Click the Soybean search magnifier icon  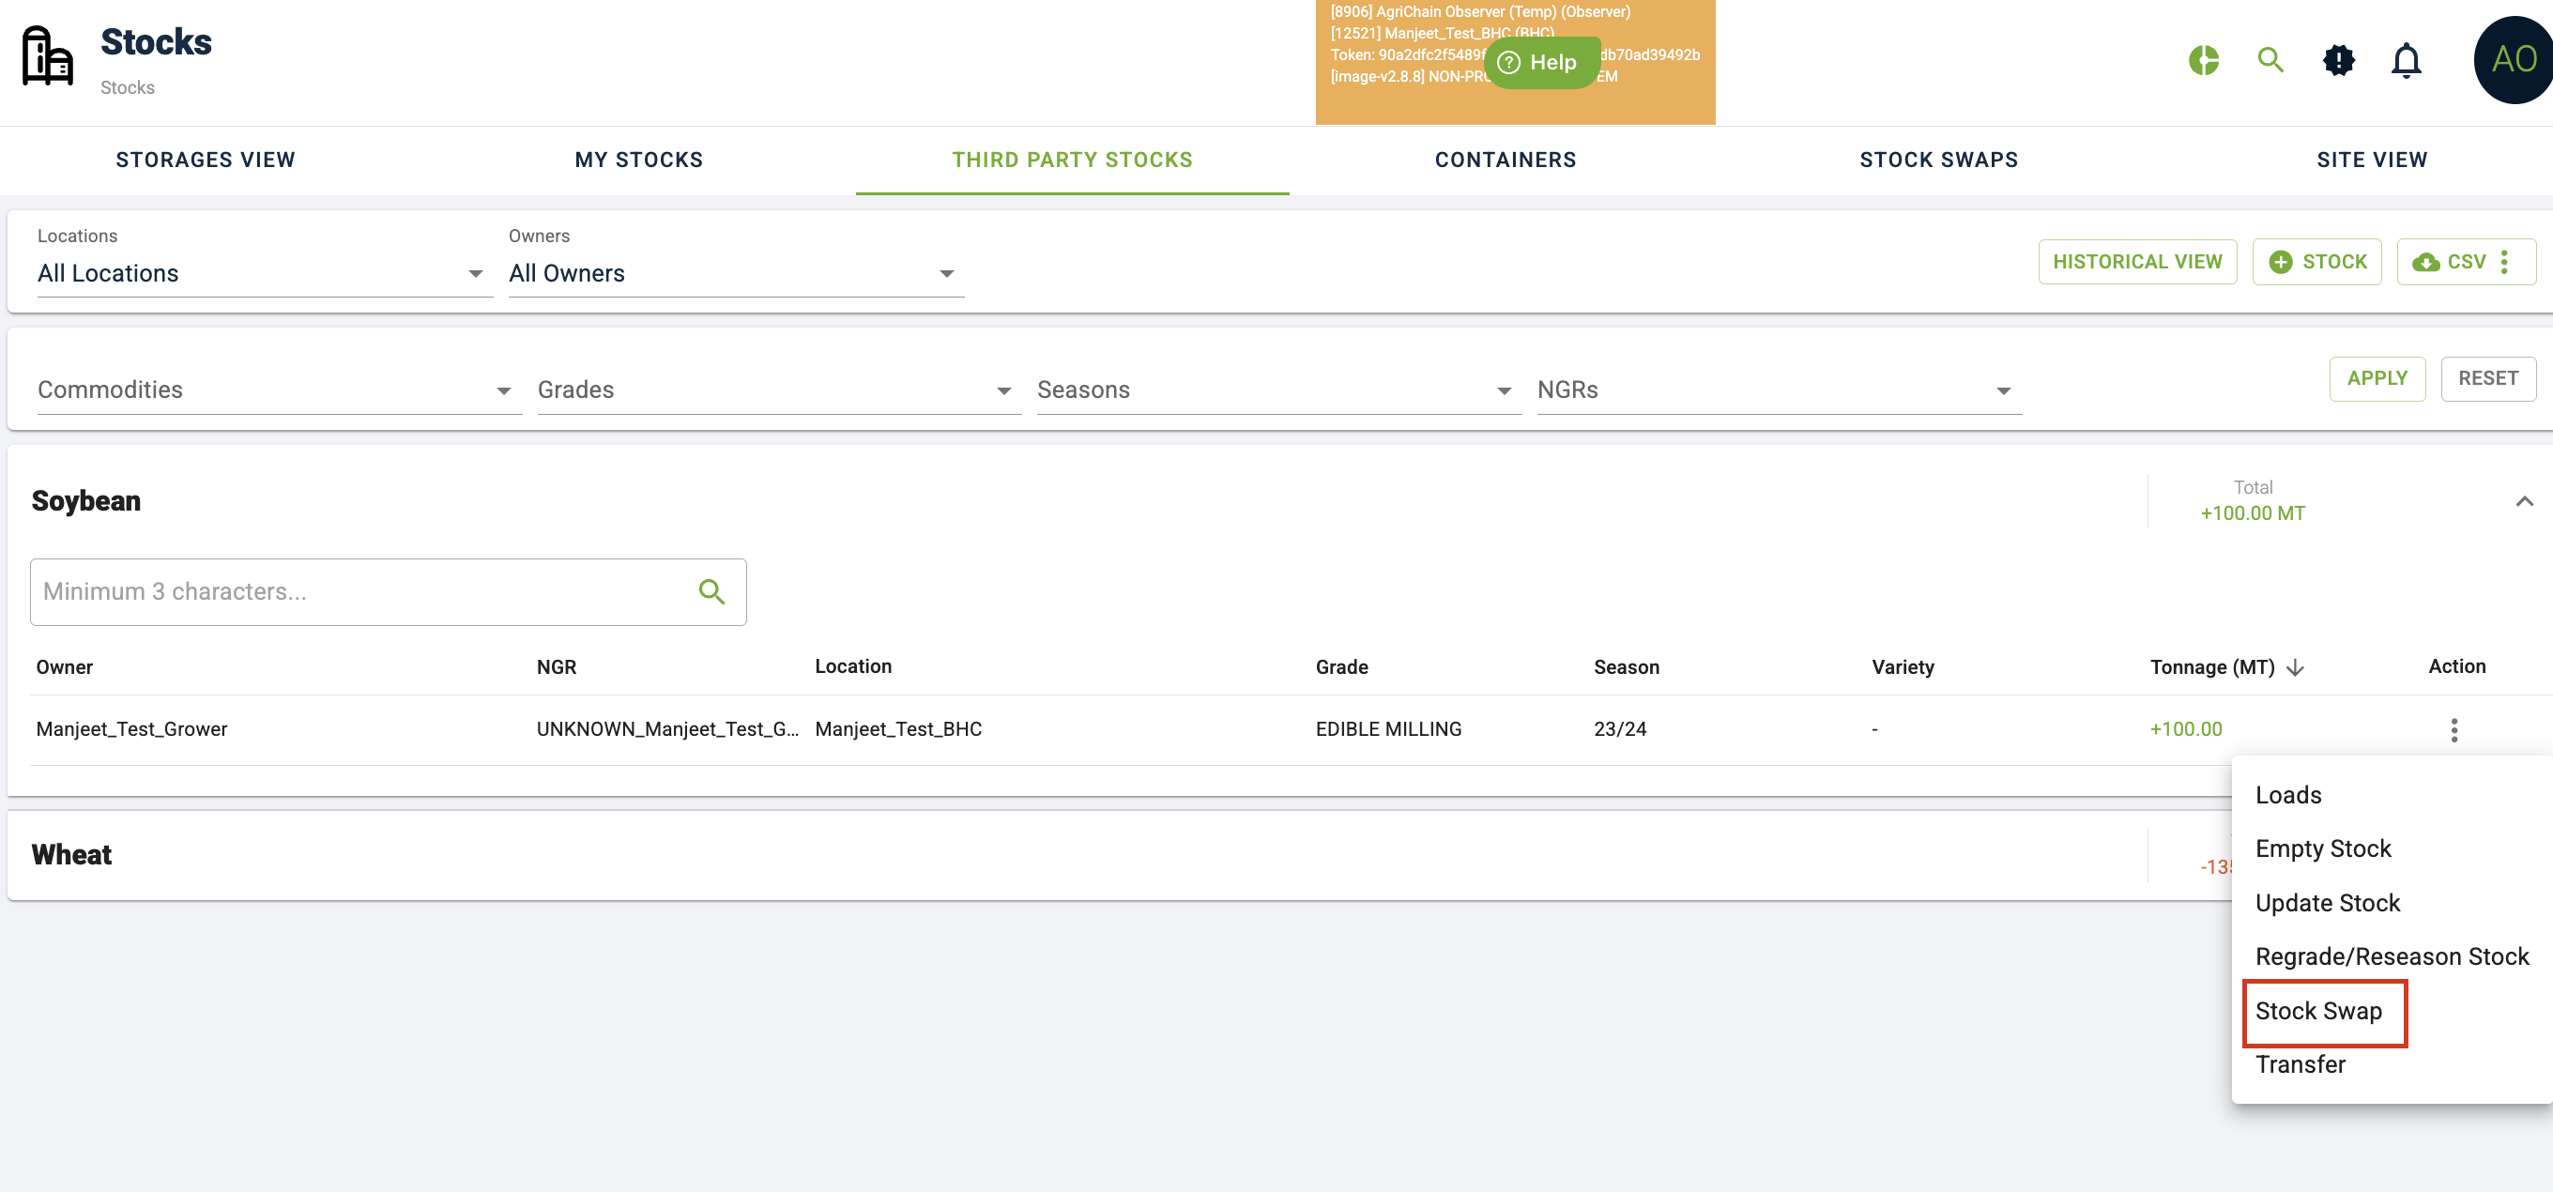pyautogui.click(x=711, y=591)
